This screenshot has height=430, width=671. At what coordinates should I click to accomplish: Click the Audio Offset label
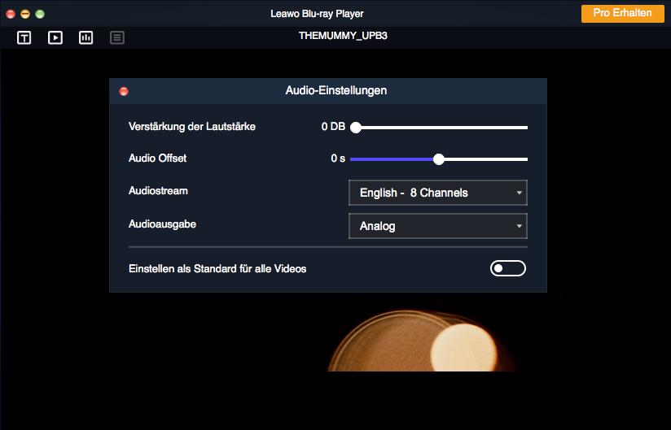coord(157,159)
